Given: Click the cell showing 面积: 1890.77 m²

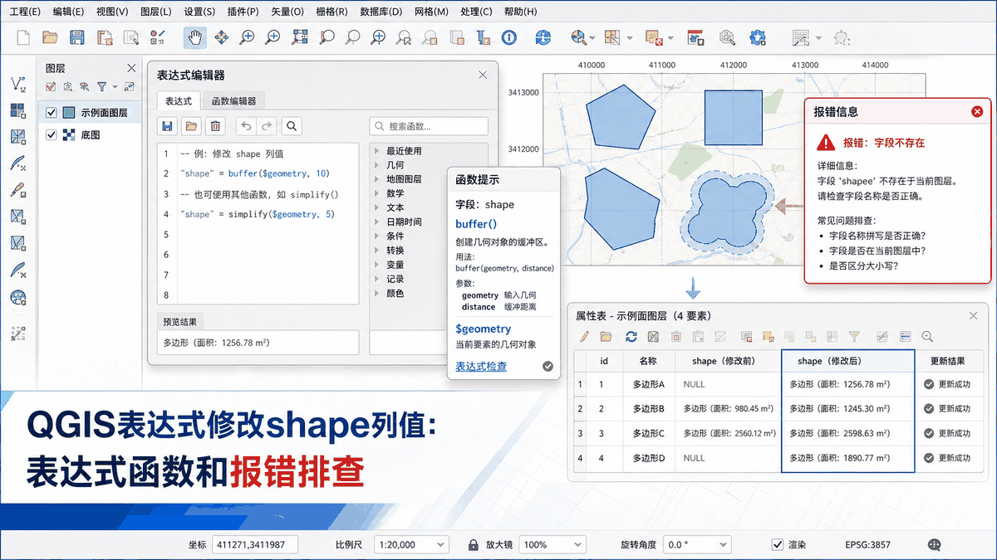Looking at the screenshot, I should pyautogui.click(x=847, y=458).
